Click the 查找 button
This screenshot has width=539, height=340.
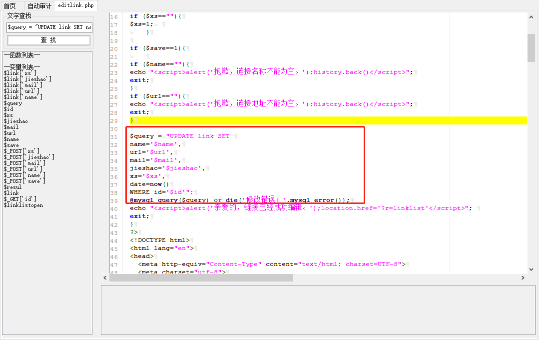[x=48, y=40]
